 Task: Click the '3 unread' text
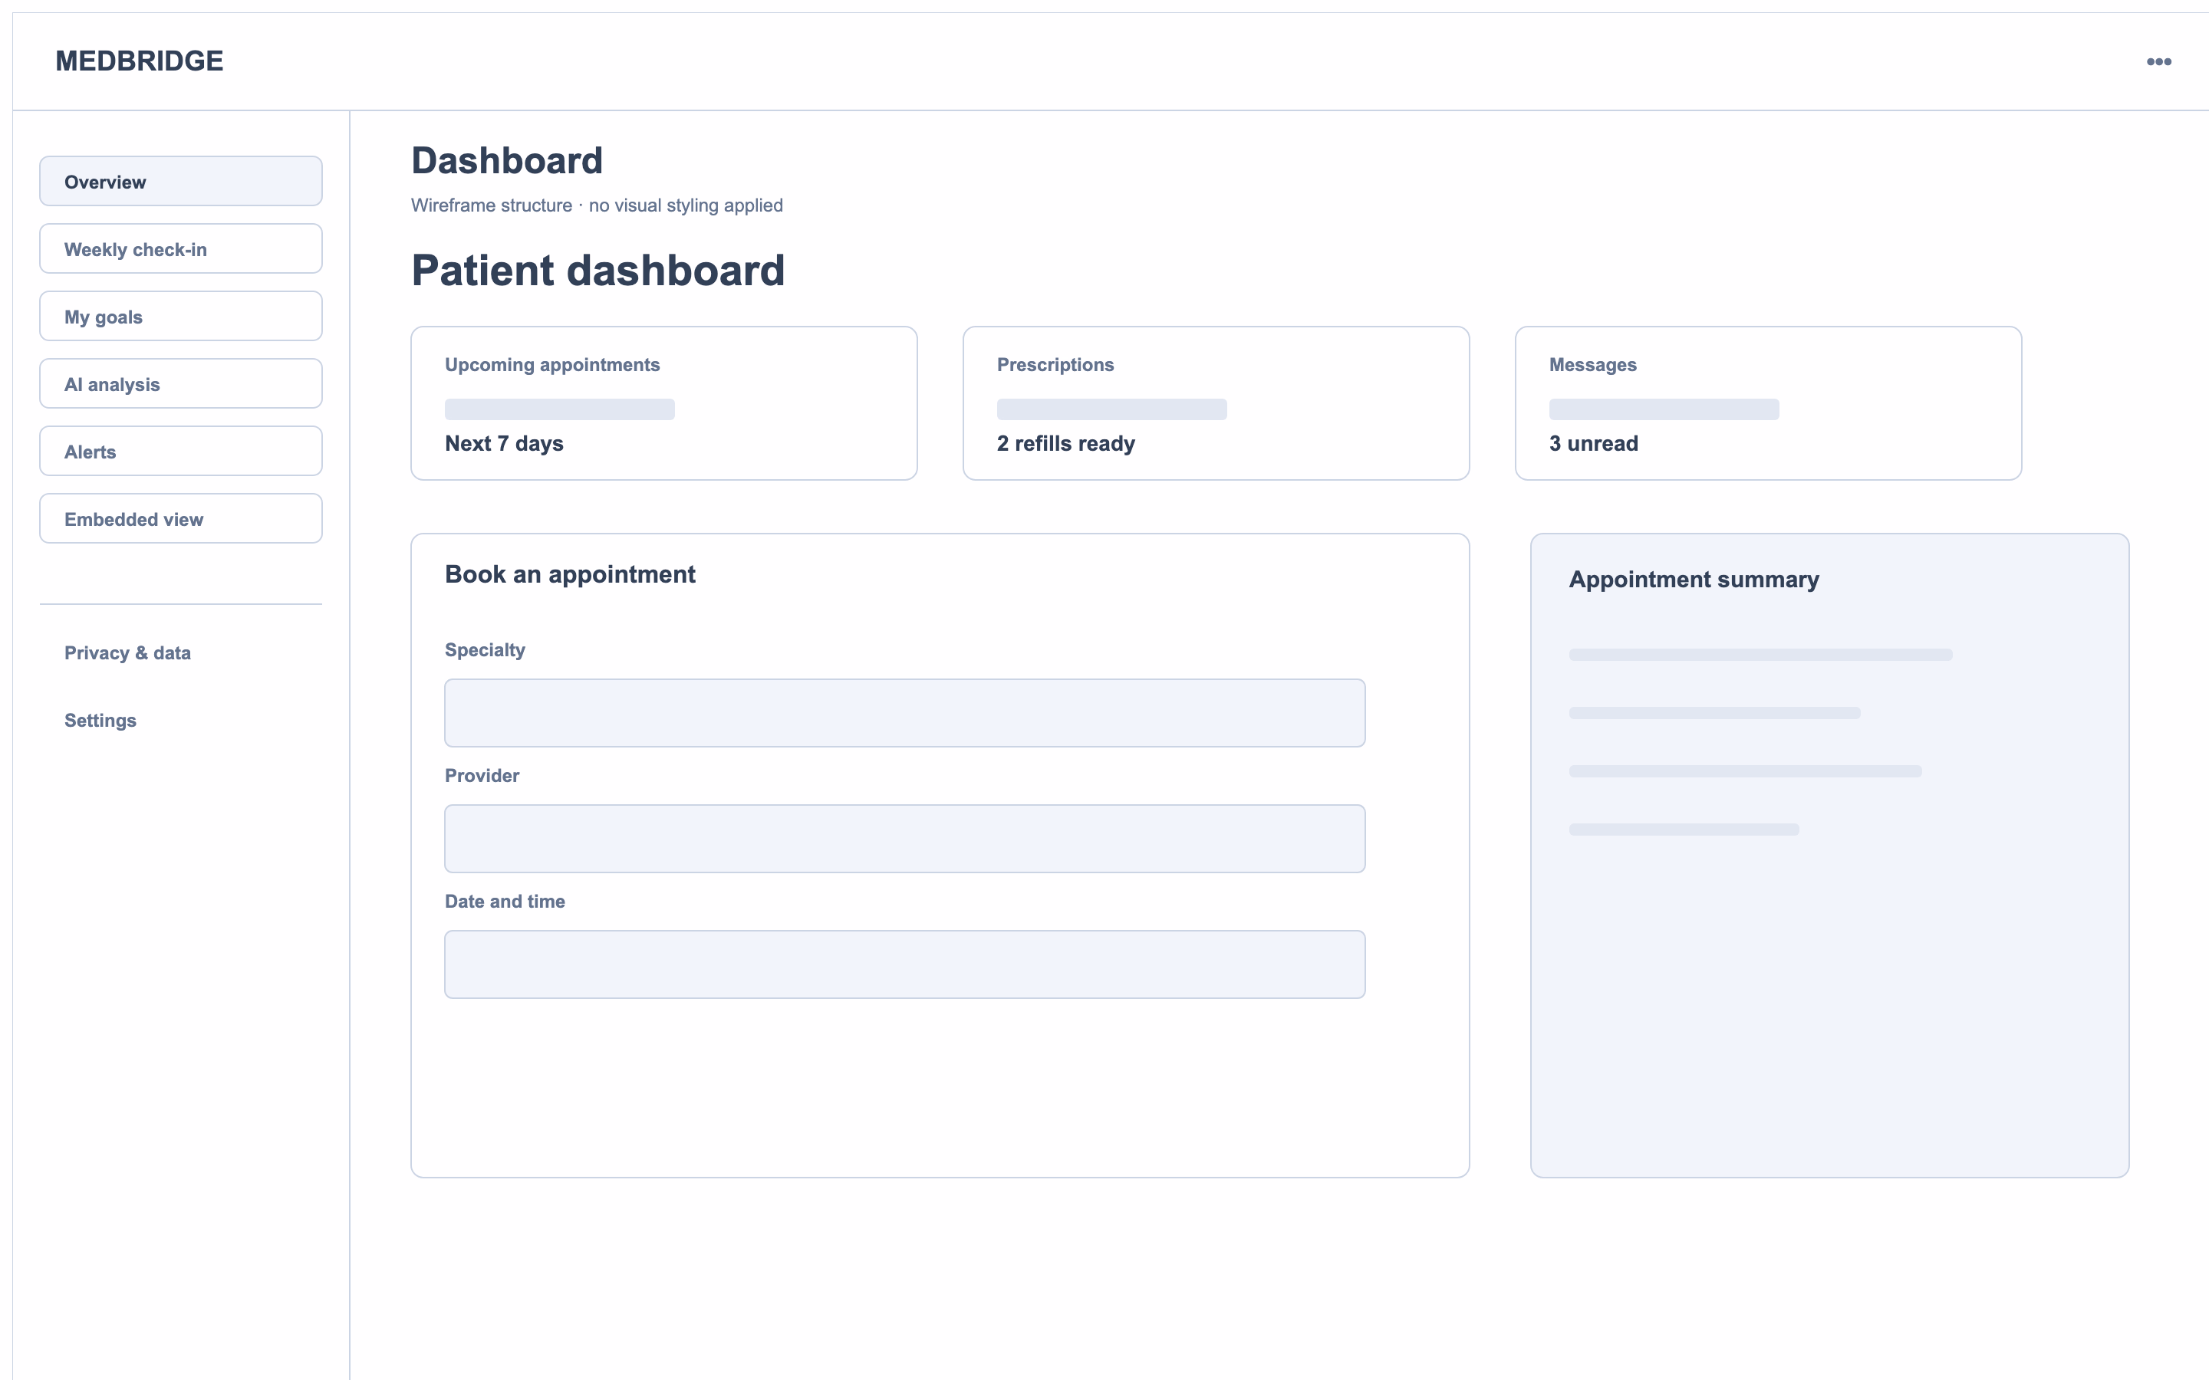tap(1593, 444)
